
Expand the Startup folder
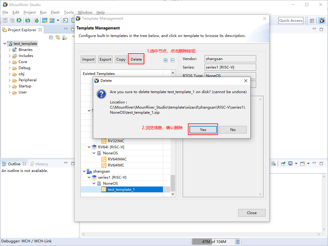point(10,86)
